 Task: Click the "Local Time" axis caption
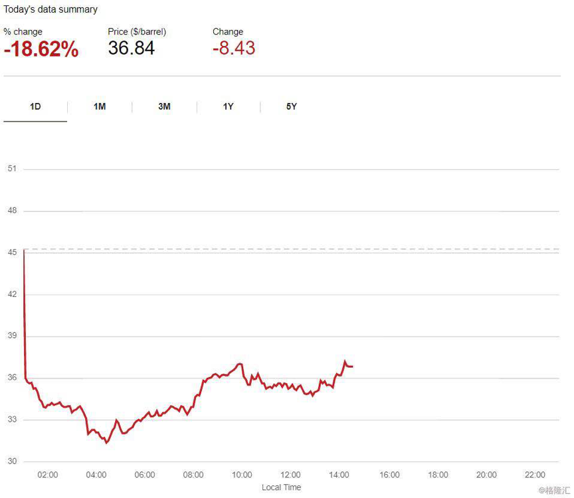pyautogui.click(x=281, y=487)
